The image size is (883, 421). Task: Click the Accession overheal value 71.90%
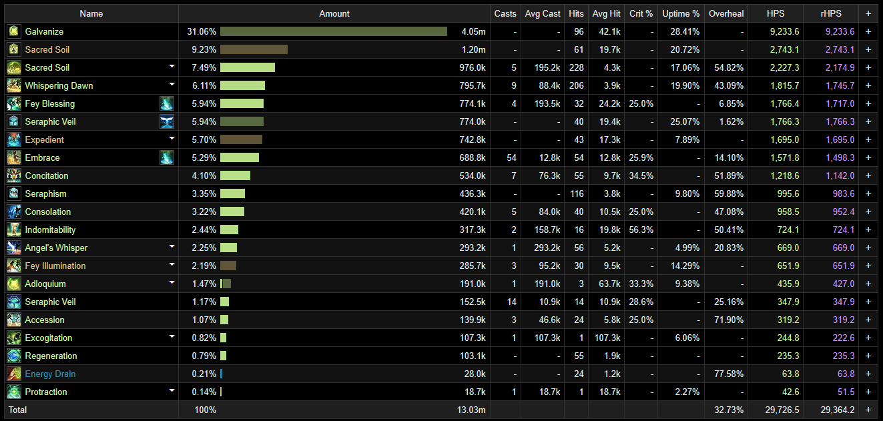tap(728, 320)
